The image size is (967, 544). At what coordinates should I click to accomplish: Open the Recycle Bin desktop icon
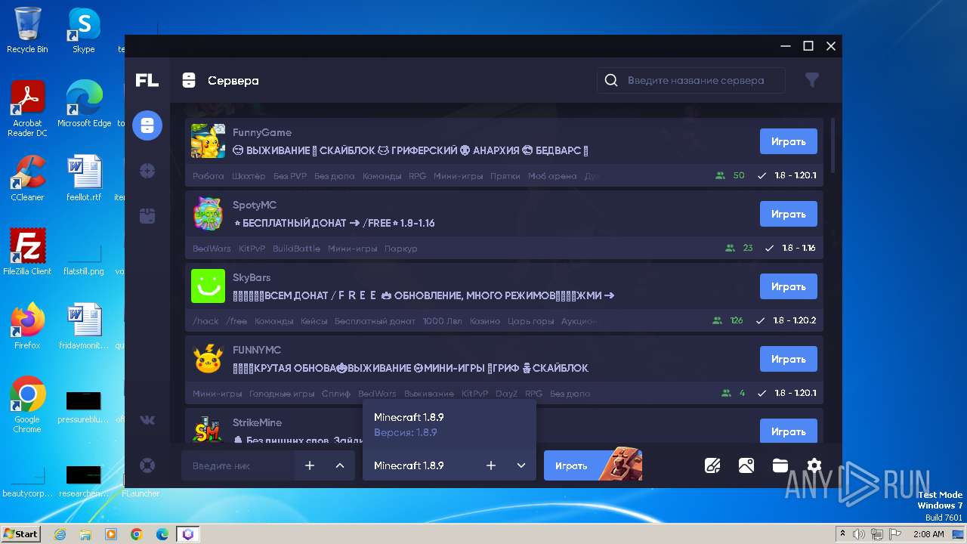pos(27,30)
